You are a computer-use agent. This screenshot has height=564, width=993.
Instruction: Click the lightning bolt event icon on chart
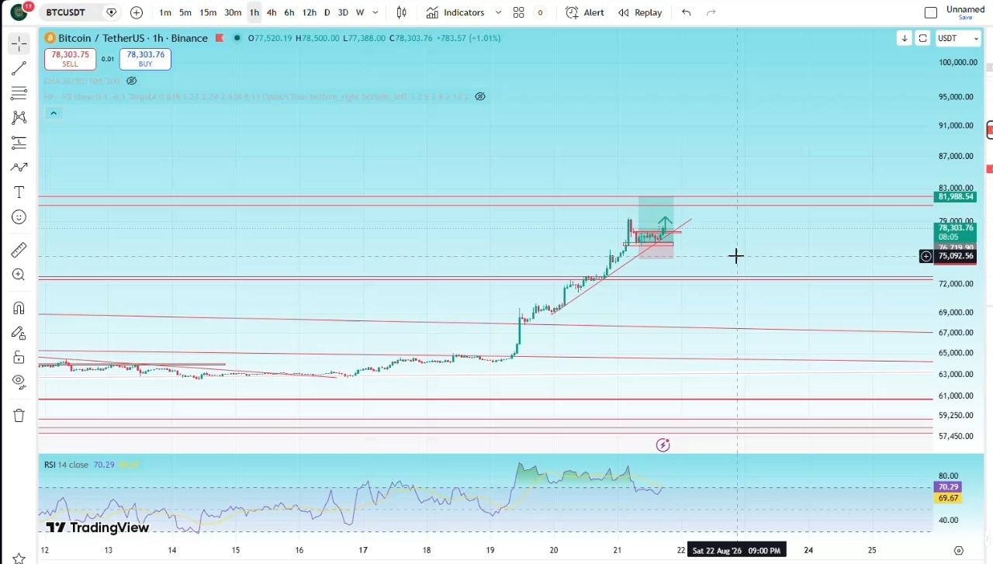click(x=663, y=445)
